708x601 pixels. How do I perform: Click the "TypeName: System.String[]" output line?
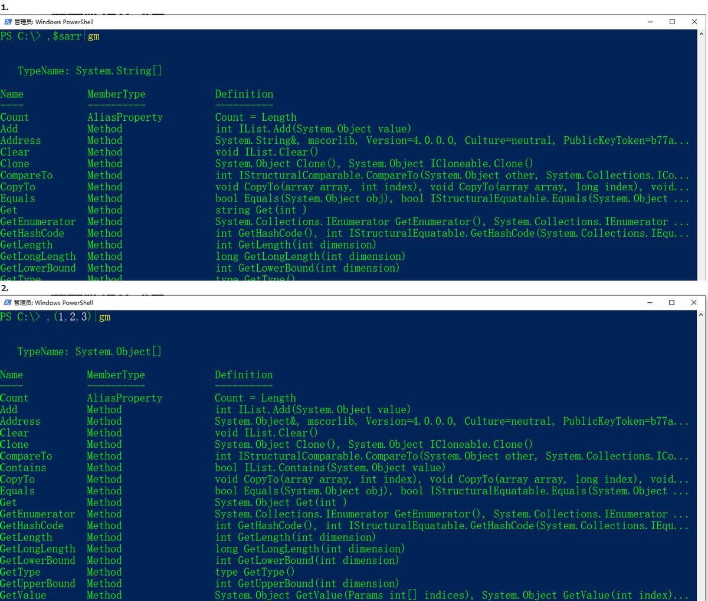pos(90,71)
